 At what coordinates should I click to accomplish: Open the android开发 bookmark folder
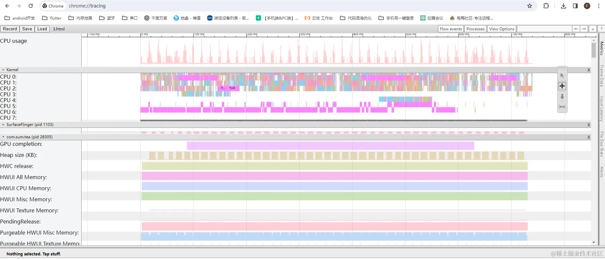(x=20, y=18)
